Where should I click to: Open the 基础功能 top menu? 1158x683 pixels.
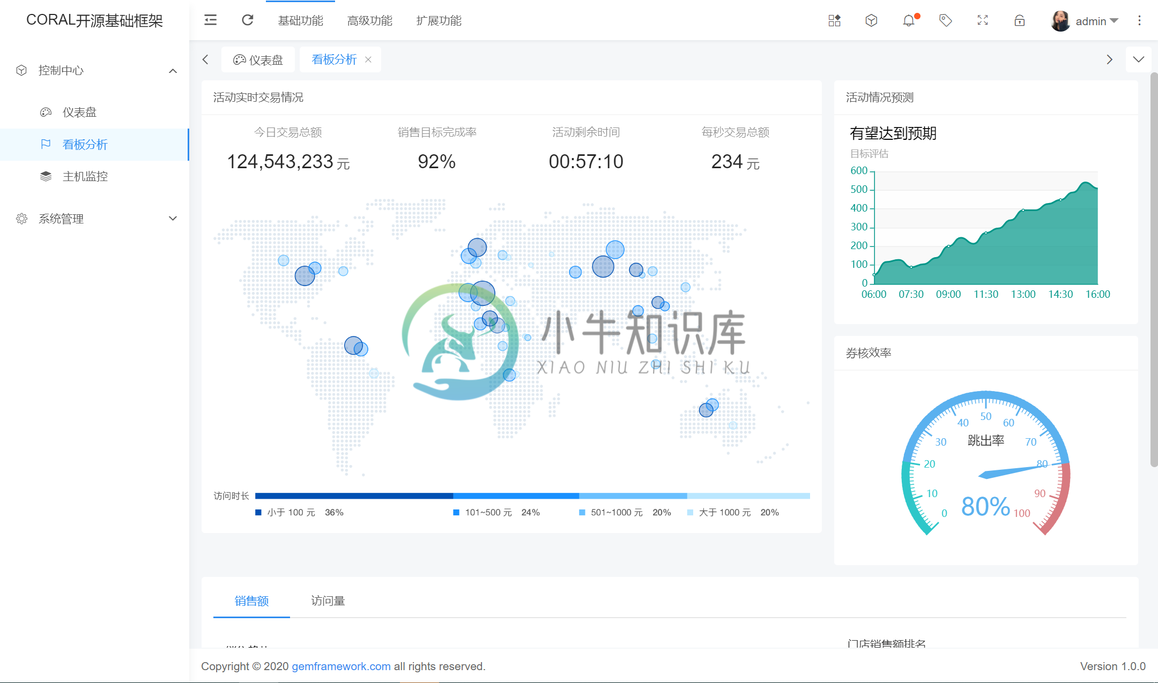pyautogui.click(x=300, y=20)
